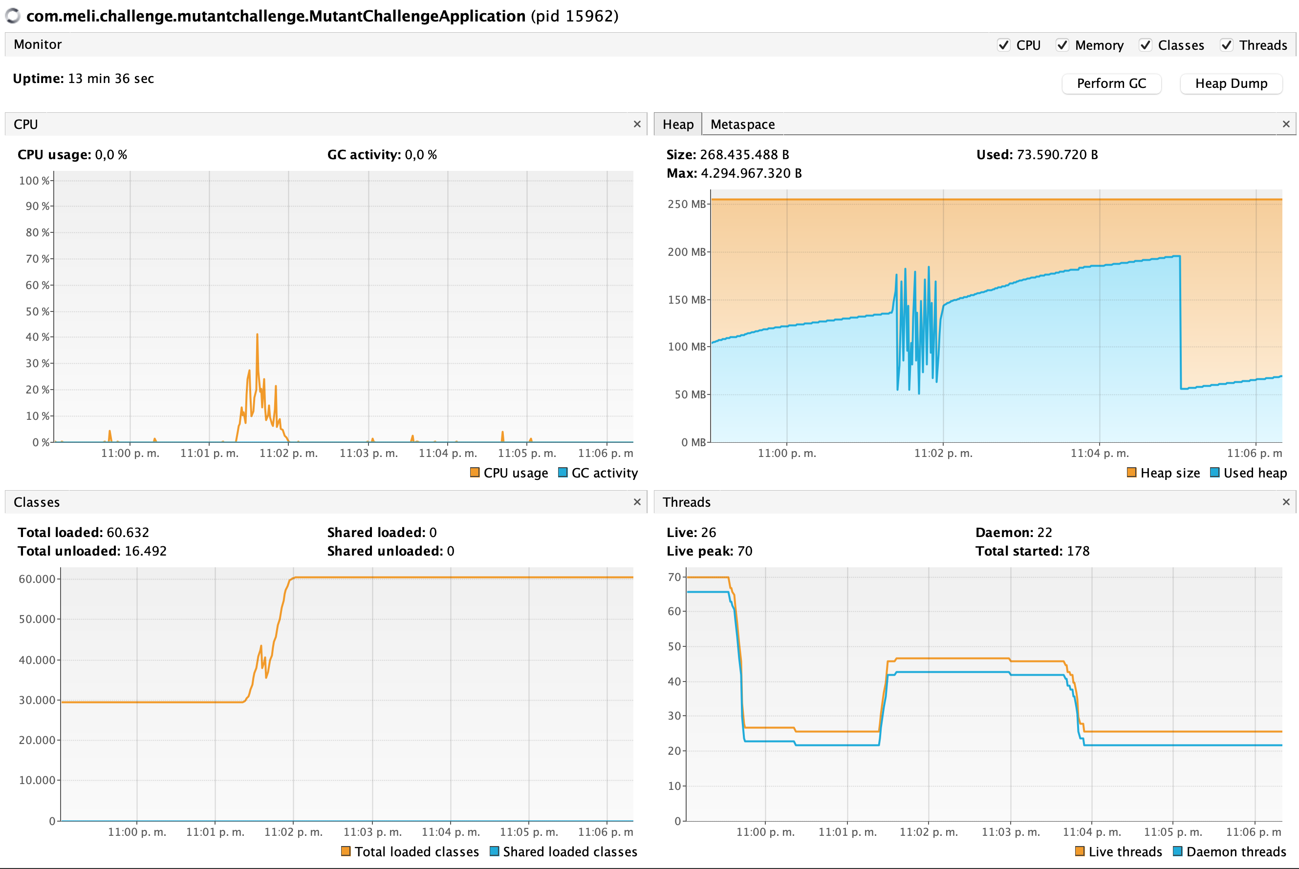The height and width of the screenshot is (869, 1299).
Task: Uncheck the Classes monitoring option
Action: pos(1146,45)
